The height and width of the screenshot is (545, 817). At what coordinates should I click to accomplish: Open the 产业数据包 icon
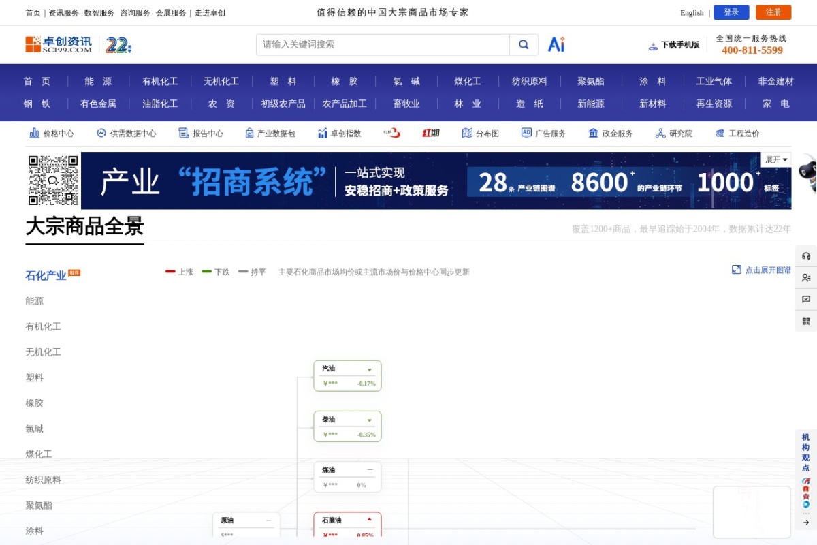pos(249,133)
